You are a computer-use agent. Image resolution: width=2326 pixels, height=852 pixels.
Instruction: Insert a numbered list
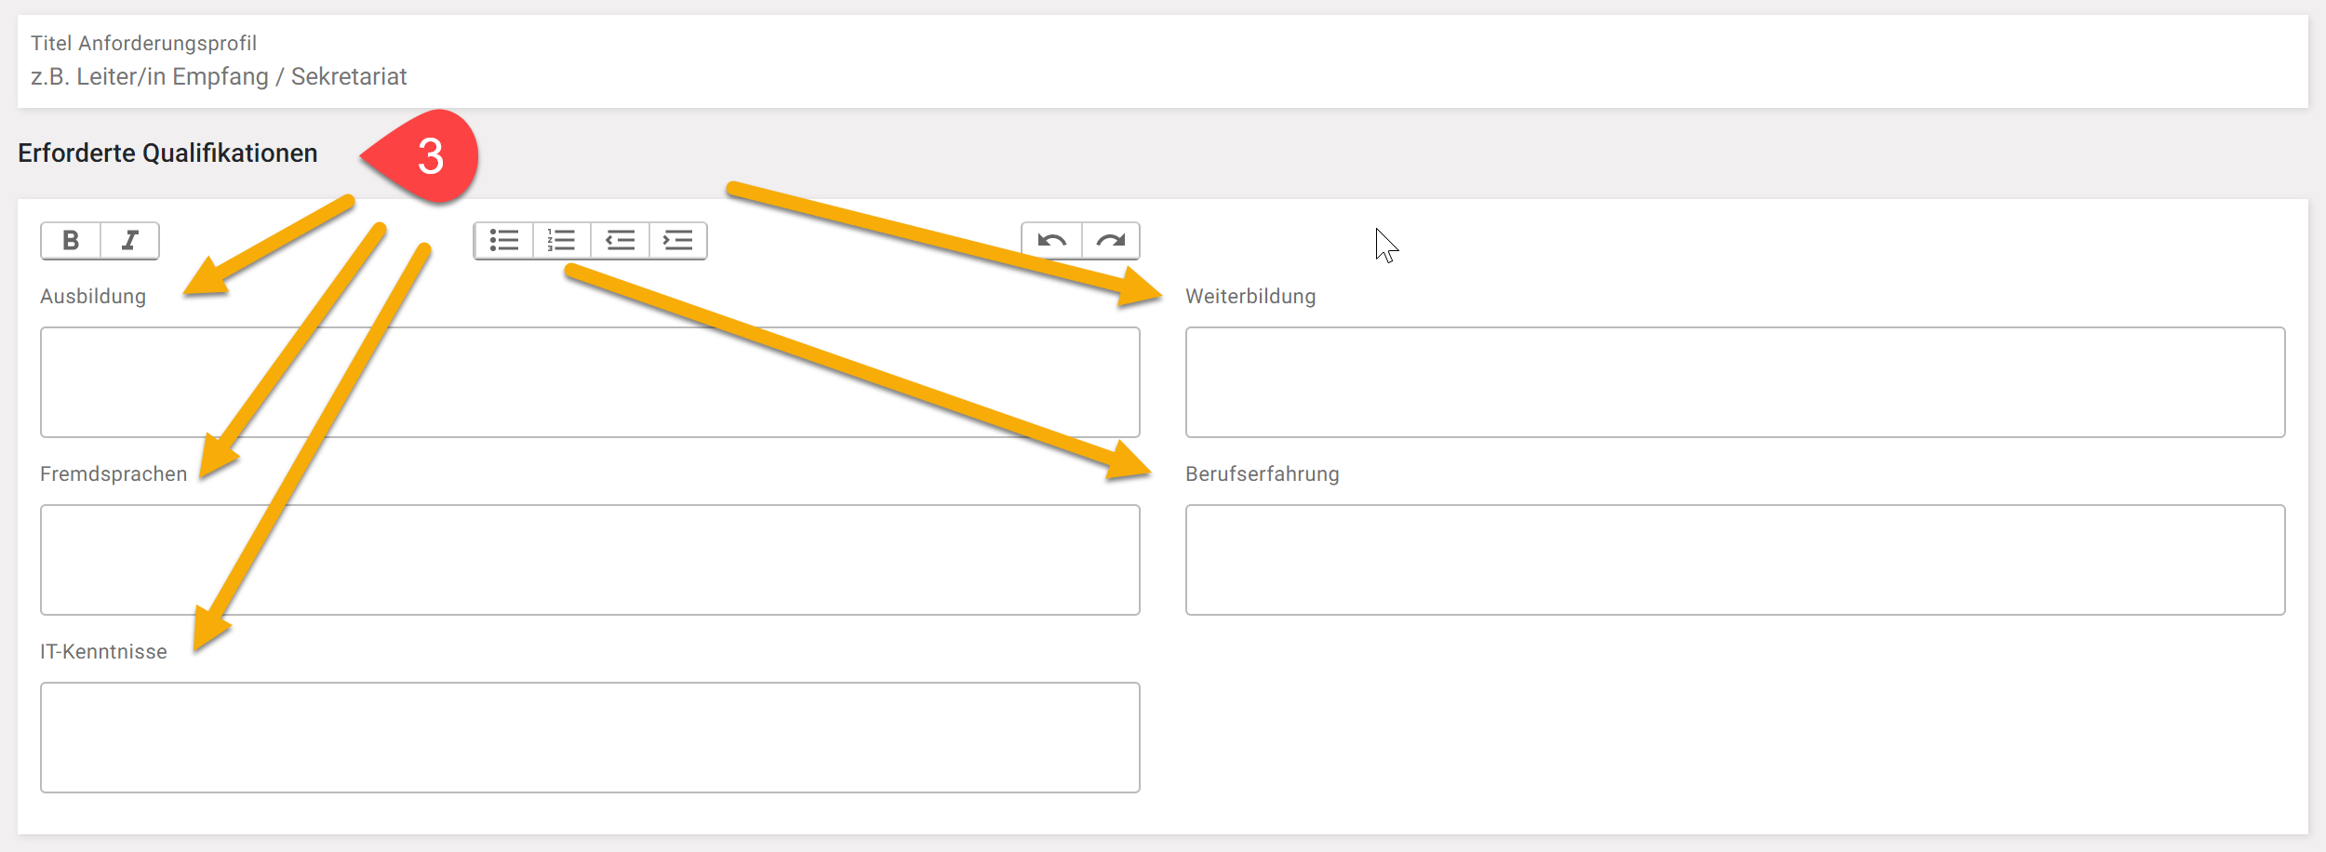[562, 241]
